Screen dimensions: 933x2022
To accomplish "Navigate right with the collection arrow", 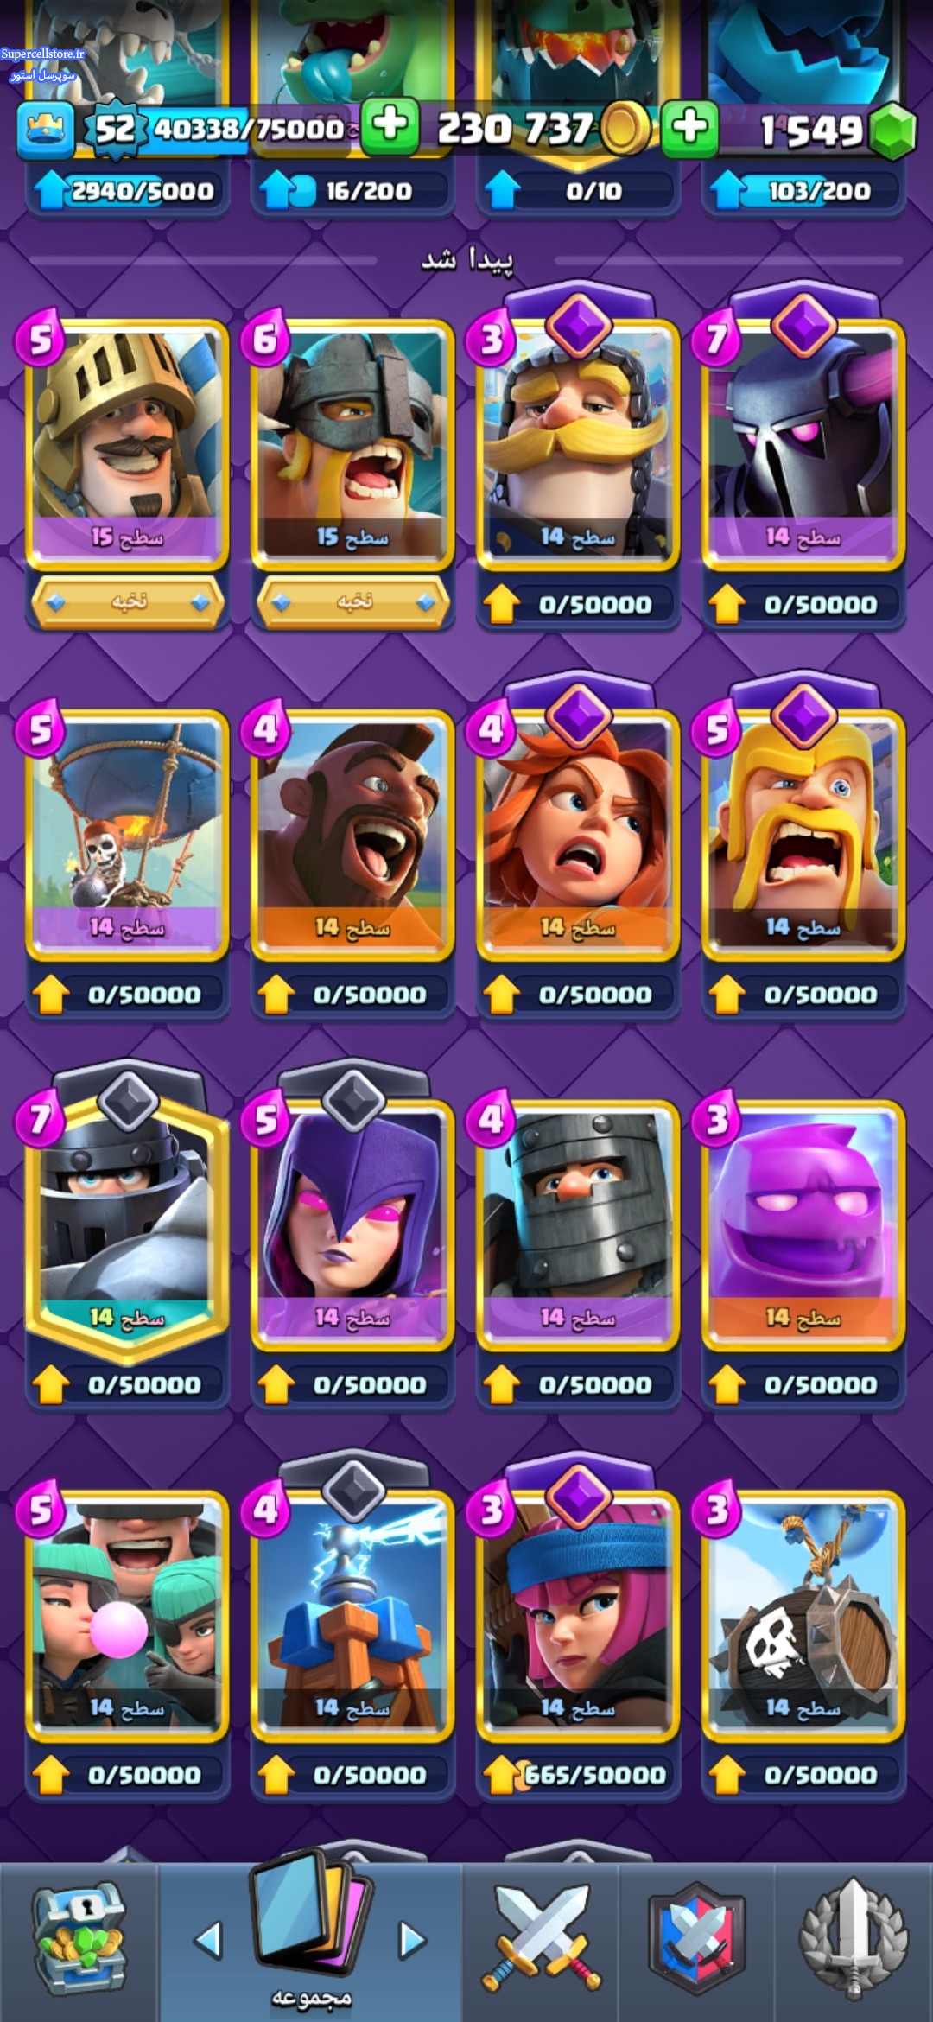I will [x=412, y=1940].
